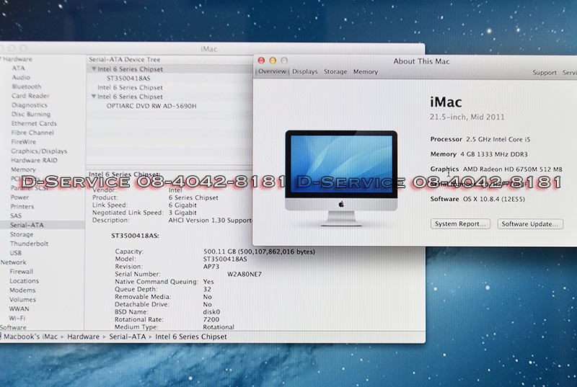Open the Storage tab in About This Mac

click(335, 71)
